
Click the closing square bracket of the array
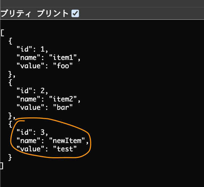(x=2, y=166)
